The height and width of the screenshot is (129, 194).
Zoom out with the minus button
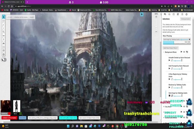[x=156, y=32]
